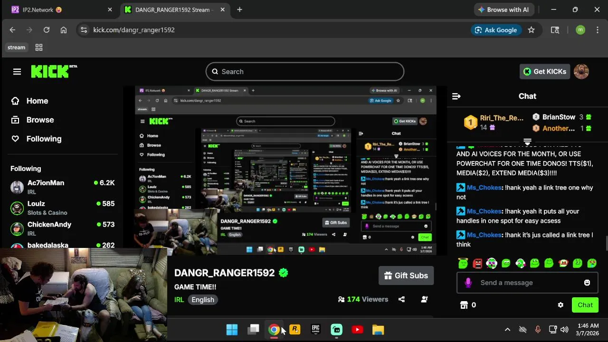Open the media controls icon in Chrome toolbar
The height and width of the screenshot is (342, 608).
[x=555, y=30]
